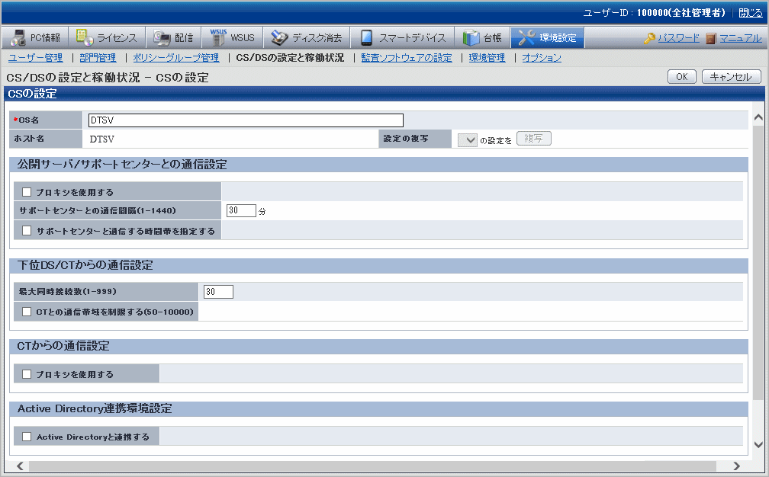The image size is (769, 477).
Task: Click the horizontal scrollbar thumb
Action: 373,466
